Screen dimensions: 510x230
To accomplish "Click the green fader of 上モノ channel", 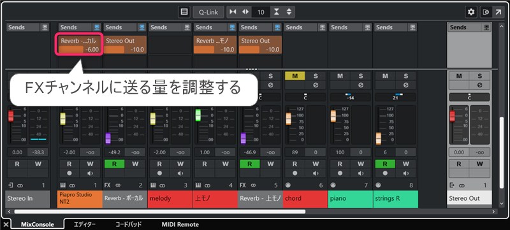I will pyautogui.click(x=198, y=115).
